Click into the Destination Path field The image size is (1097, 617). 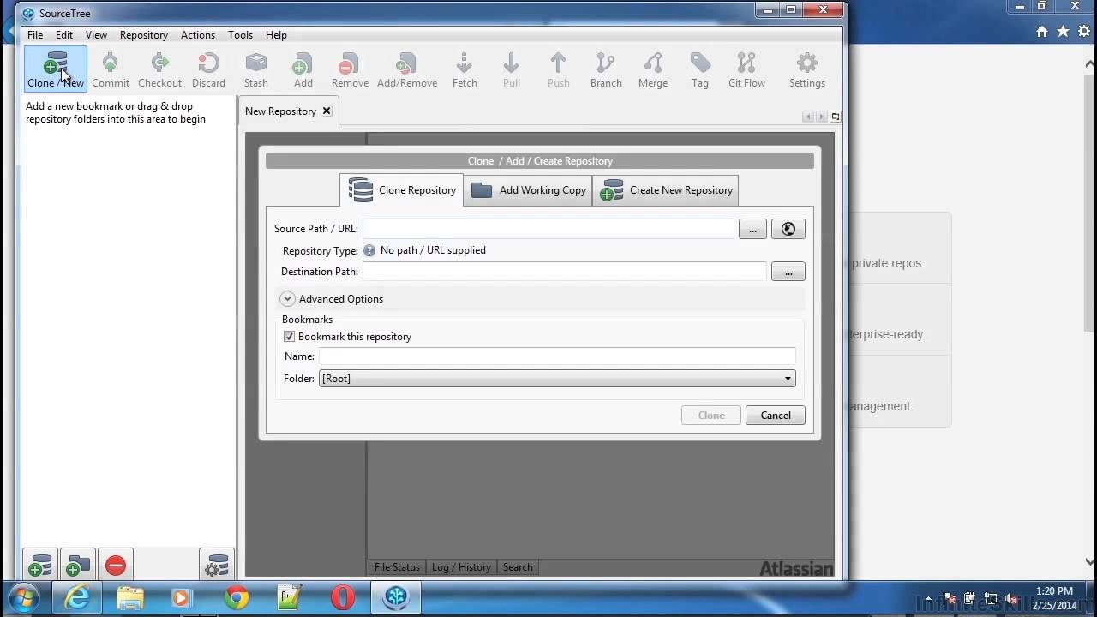[x=564, y=272]
